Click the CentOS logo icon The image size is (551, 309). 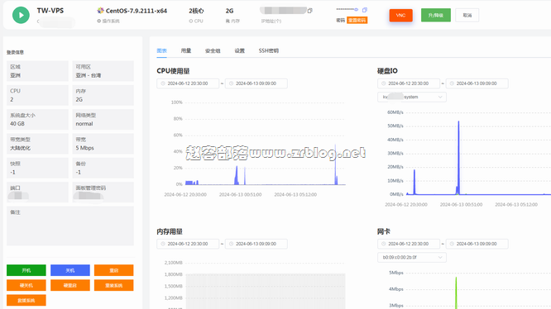coord(100,11)
